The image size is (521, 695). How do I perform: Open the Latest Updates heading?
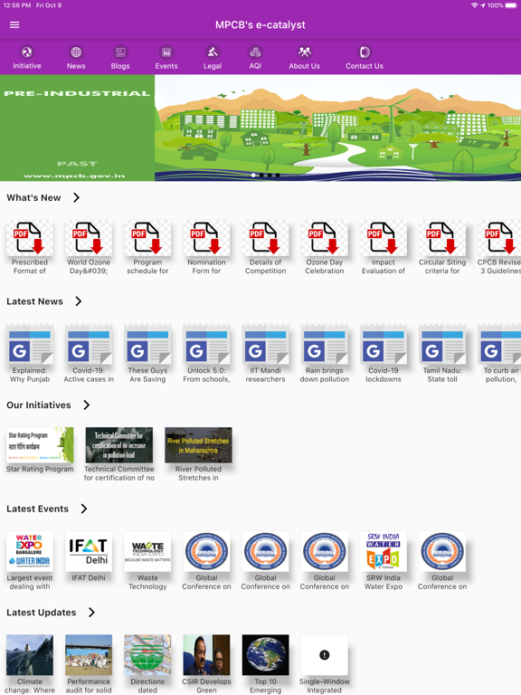tap(42, 613)
